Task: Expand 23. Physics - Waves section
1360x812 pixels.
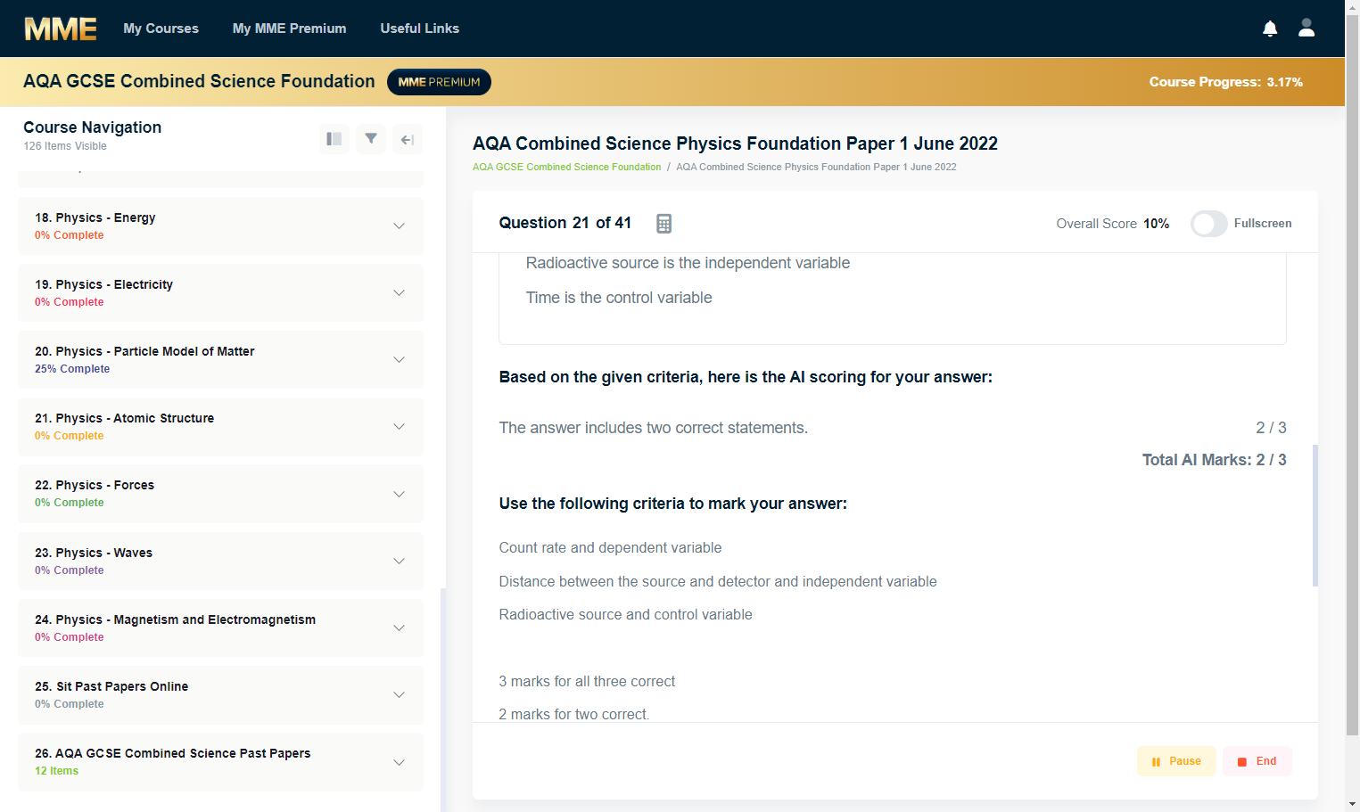Action: [220, 561]
